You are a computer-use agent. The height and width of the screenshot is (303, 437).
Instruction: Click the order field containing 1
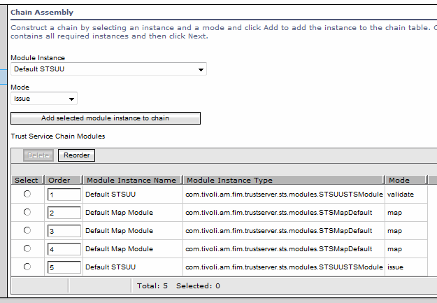(64, 195)
